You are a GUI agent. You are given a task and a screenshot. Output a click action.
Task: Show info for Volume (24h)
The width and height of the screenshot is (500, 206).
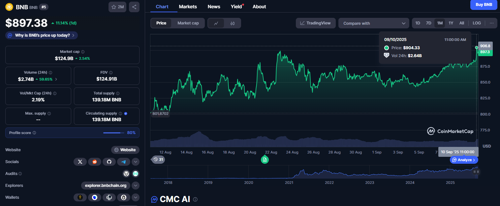click(x=50, y=72)
